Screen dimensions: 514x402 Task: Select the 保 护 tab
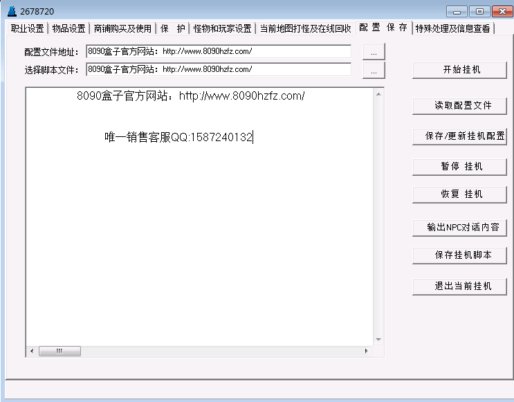(172, 28)
